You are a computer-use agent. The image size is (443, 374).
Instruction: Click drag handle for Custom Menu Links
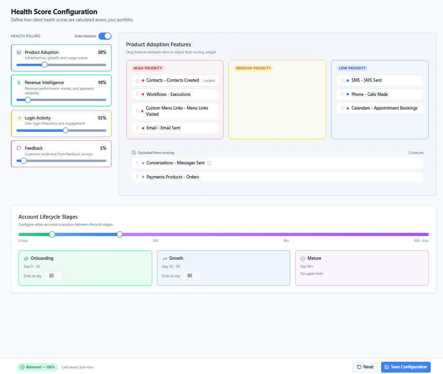click(137, 111)
